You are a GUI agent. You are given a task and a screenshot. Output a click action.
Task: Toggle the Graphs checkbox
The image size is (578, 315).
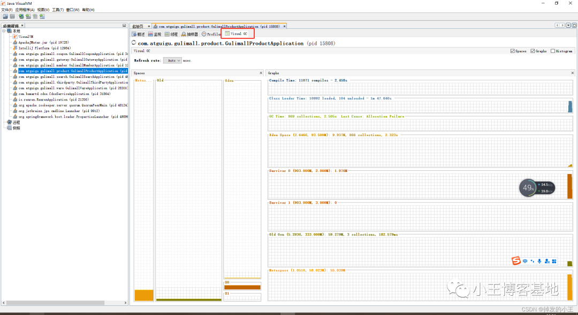click(533, 51)
